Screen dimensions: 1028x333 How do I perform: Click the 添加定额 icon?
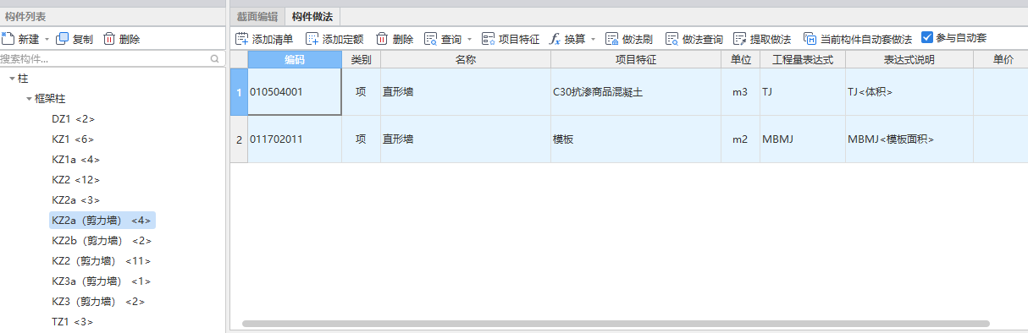312,39
